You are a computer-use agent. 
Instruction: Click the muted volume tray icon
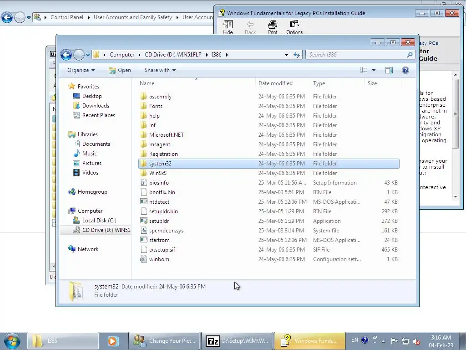coord(417,341)
